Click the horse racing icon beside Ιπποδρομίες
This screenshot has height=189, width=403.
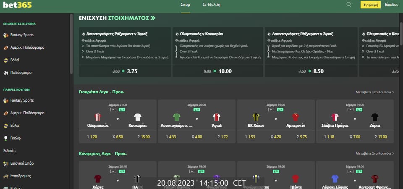[6, 176]
